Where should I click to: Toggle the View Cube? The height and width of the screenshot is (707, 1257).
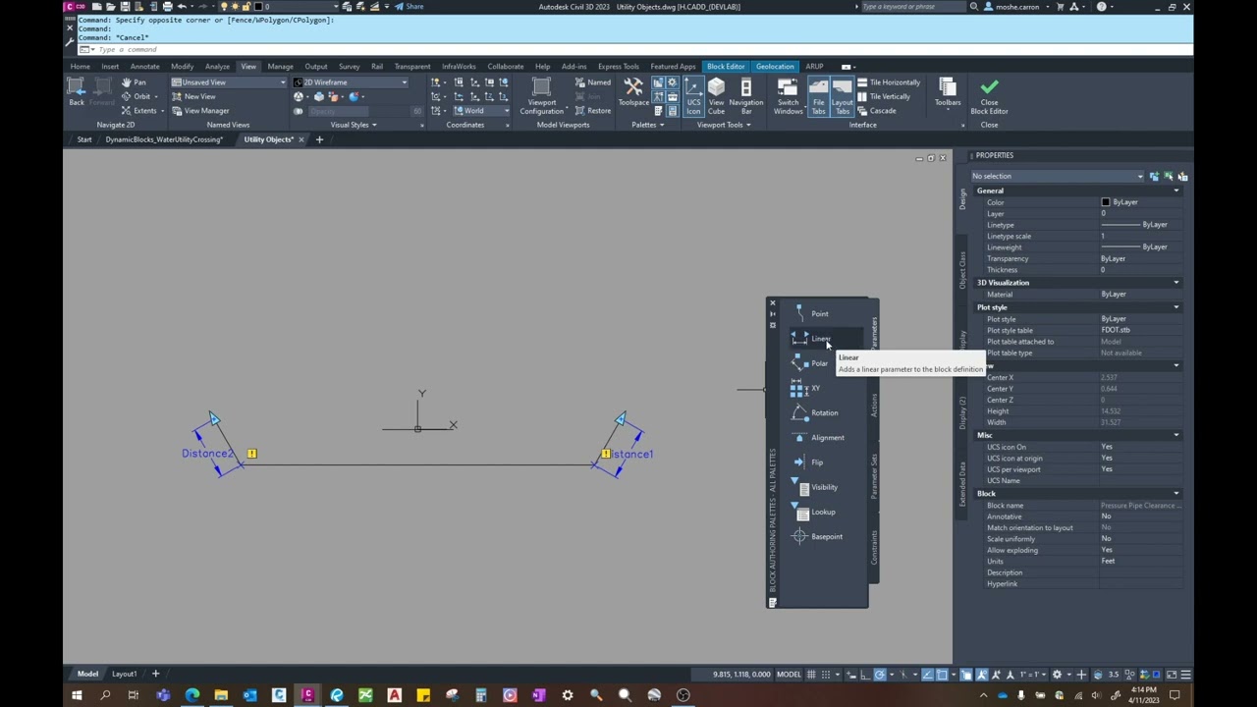716,95
